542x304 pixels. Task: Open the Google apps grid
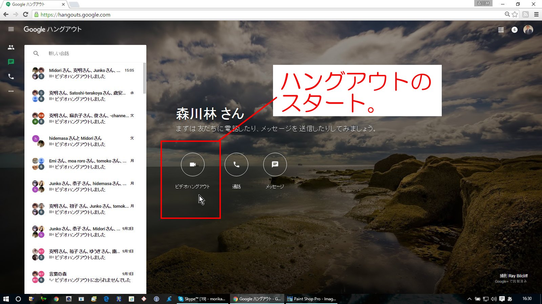coord(501,30)
